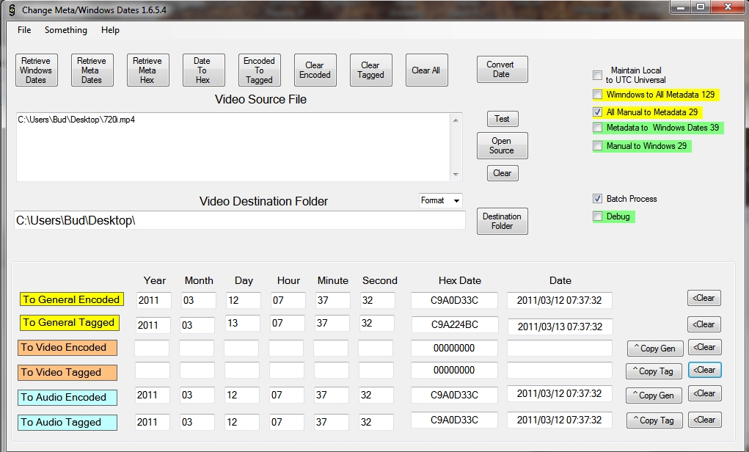
Task: Click Hex Date field in Audio Tagged row
Action: pyautogui.click(x=454, y=420)
